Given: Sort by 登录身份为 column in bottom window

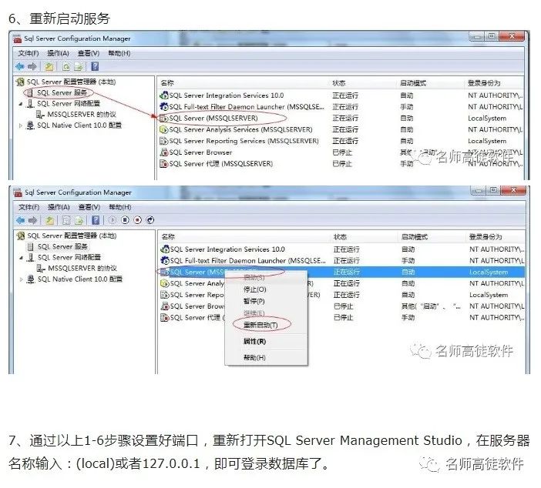Looking at the screenshot, I should (486, 237).
